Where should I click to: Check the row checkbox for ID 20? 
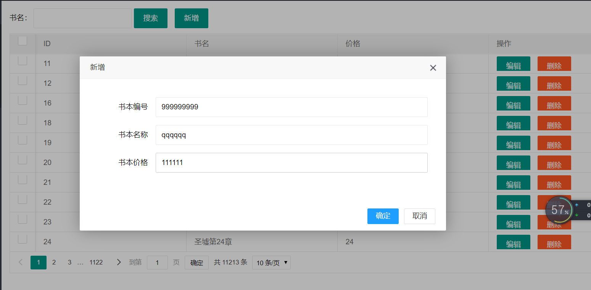(x=23, y=160)
